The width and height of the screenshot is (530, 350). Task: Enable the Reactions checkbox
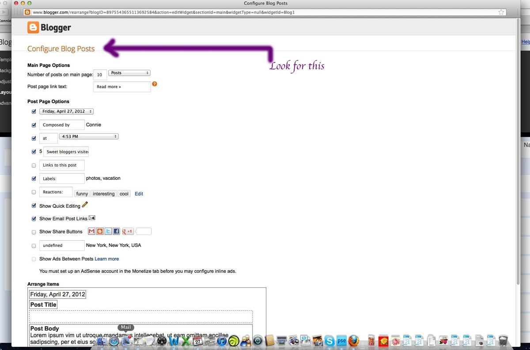click(x=34, y=192)
